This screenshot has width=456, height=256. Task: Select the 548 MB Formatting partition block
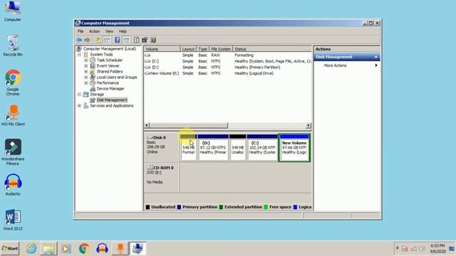point(188,147)
